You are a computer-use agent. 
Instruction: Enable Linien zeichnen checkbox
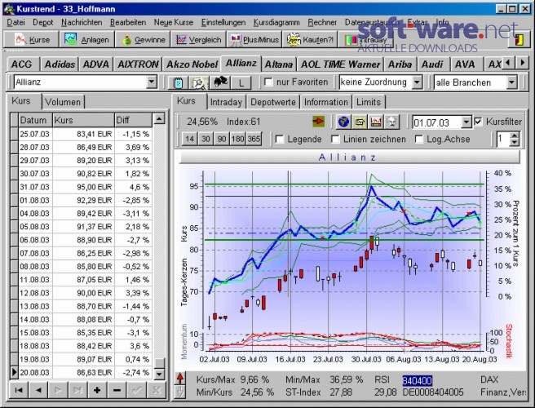point(336,140)
